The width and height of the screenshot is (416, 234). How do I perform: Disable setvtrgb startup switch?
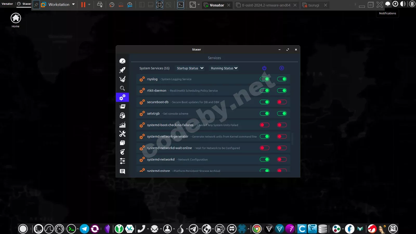(265, 113)
